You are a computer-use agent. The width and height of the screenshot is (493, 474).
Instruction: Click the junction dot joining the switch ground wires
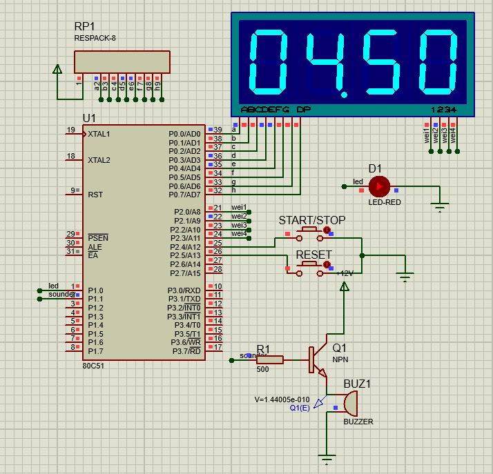pyautogui.click(x=362, y=256)
